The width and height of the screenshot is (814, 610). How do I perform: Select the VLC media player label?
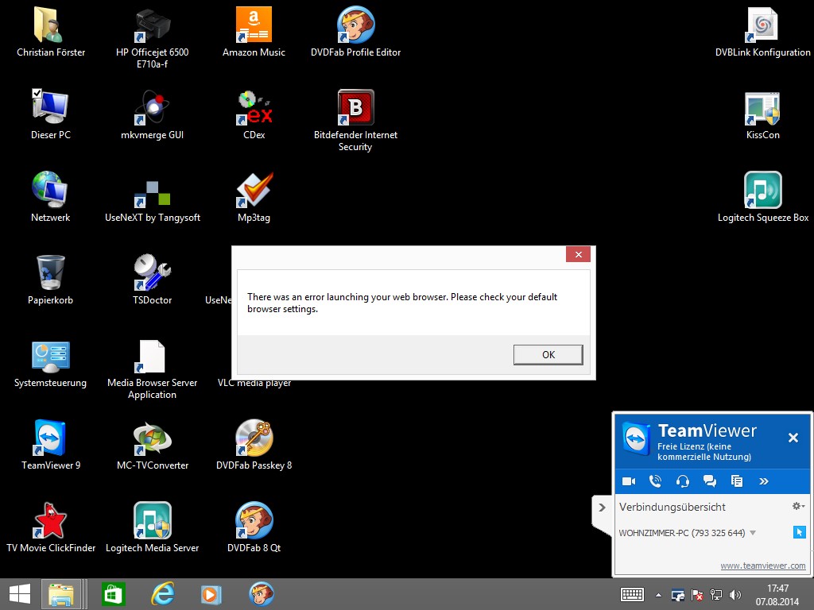pos(254,384)
